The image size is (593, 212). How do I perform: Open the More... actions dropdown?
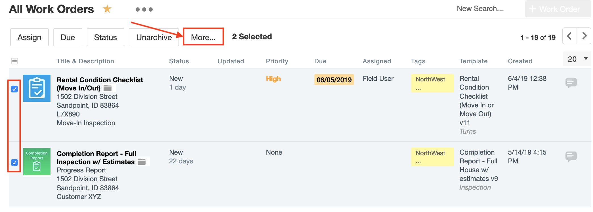203,37
